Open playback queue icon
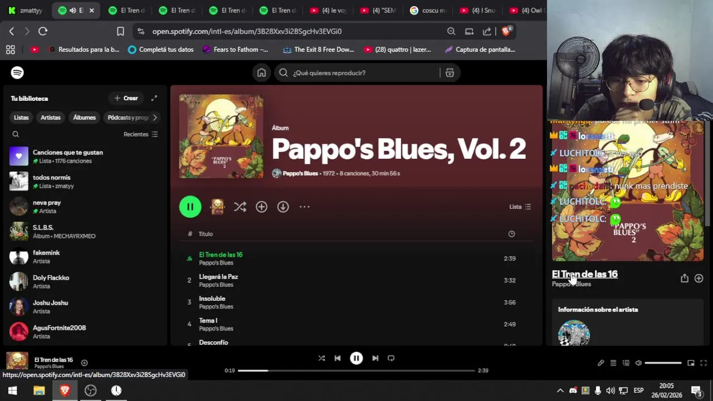The height and width of the screenshot is (401, 713). (613, 363)
